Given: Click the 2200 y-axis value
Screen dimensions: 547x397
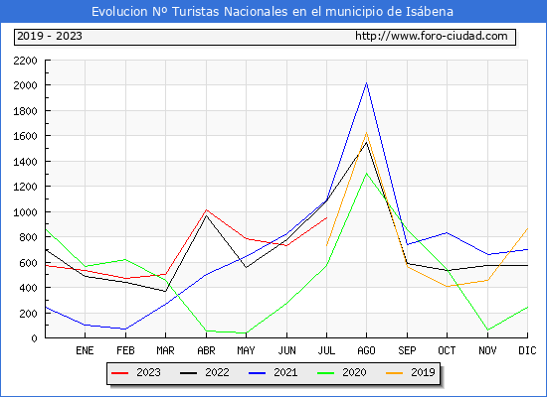Looking at the screenshot, I should coord(25,61).
